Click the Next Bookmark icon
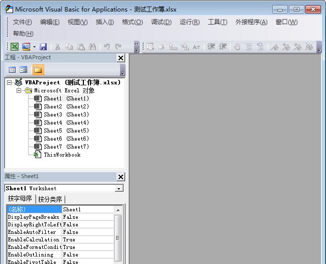326x264 pixels. [286, 47]
